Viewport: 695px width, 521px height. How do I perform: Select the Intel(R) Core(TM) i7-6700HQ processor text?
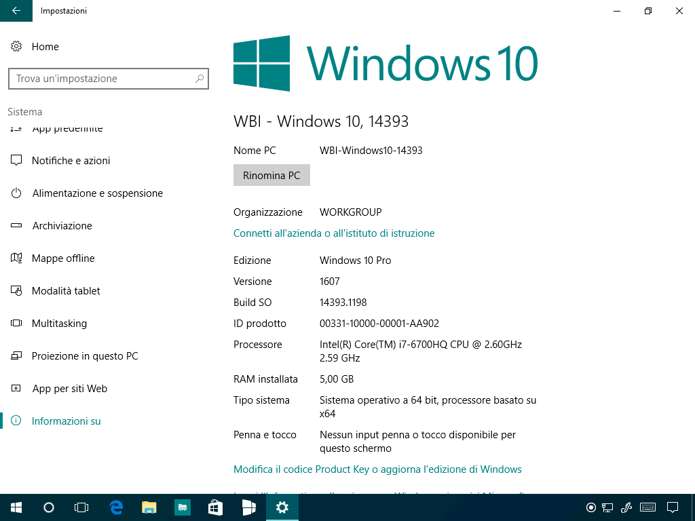(421, 351)
